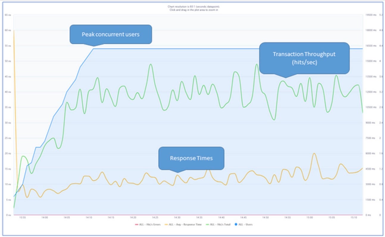
Task: Click the blue Users legend marker icon
Action: click(x=236, y=225)
